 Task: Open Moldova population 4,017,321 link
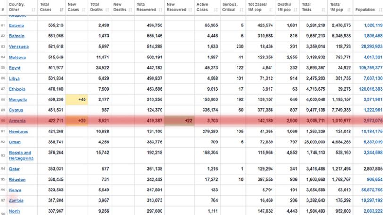point(373,57)
